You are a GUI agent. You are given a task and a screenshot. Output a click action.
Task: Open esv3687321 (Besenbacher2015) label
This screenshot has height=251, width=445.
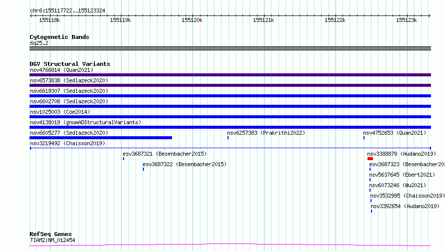point(164,154)
